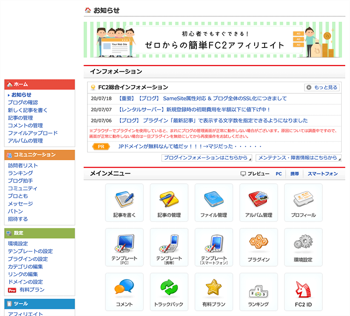Click the もっと見る button
This screenshot has width=350, height=316.
click(x=322, y=87)
